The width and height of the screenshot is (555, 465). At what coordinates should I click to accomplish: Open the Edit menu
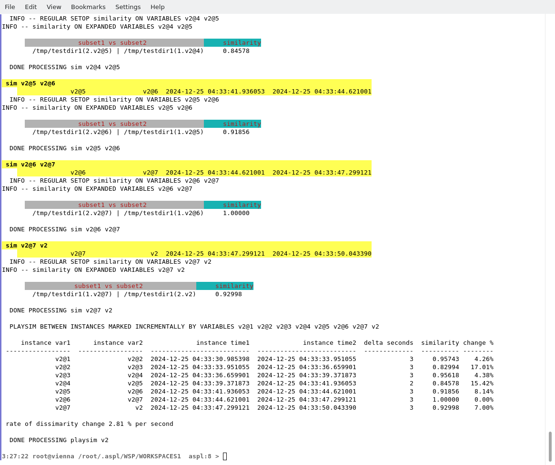(30, 7)
